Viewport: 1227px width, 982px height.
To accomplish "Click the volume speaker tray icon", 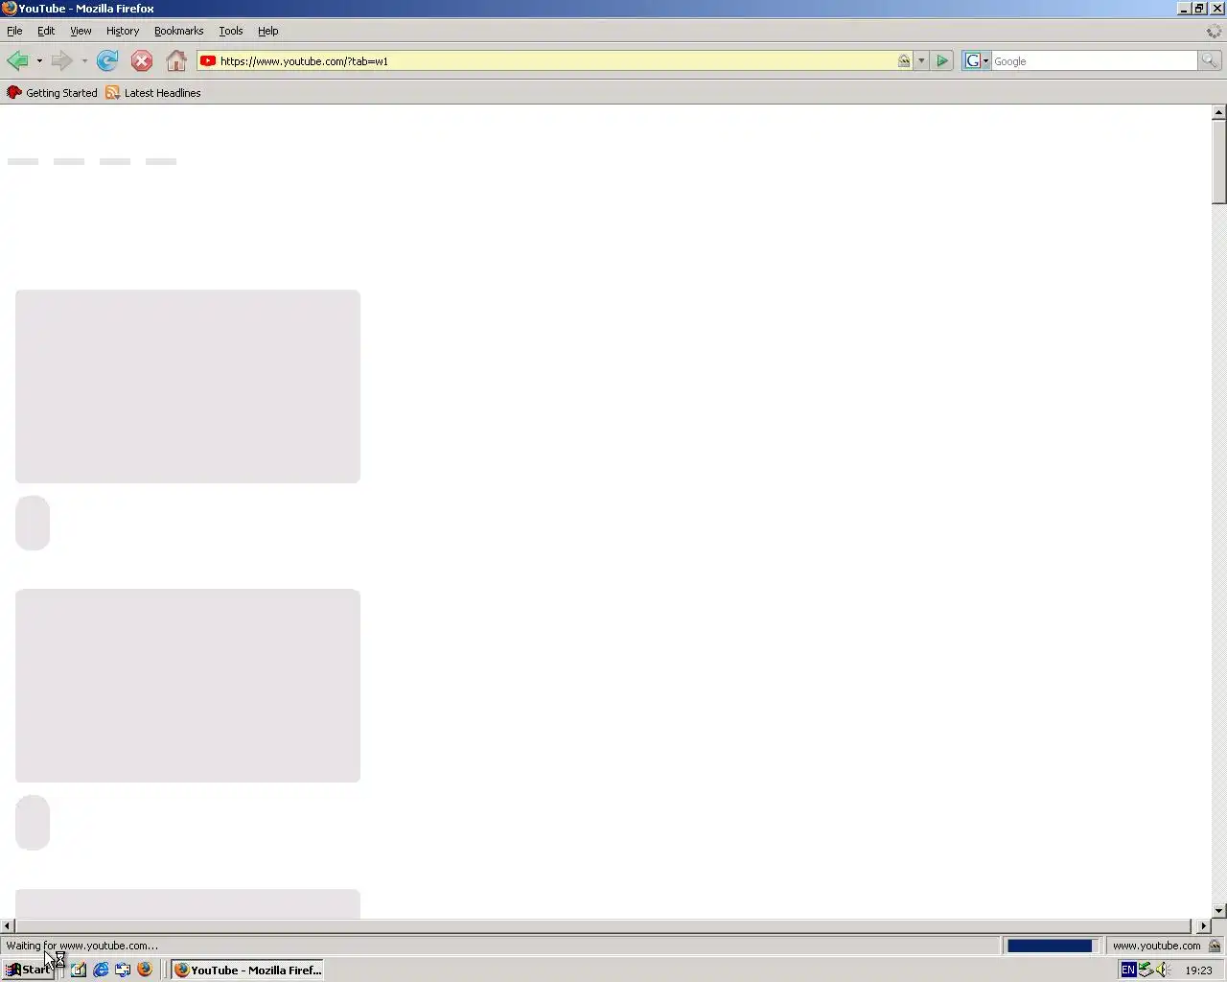I will pyautogui.click(x=1163, y=970).
